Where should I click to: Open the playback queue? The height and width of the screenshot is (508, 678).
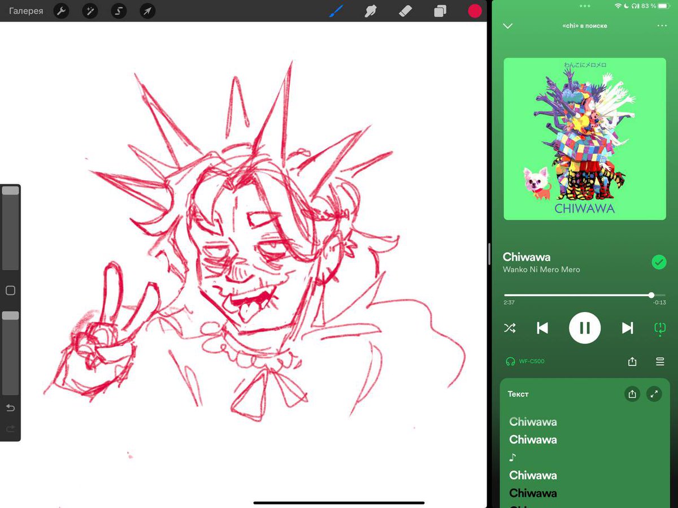coord(660,362)
